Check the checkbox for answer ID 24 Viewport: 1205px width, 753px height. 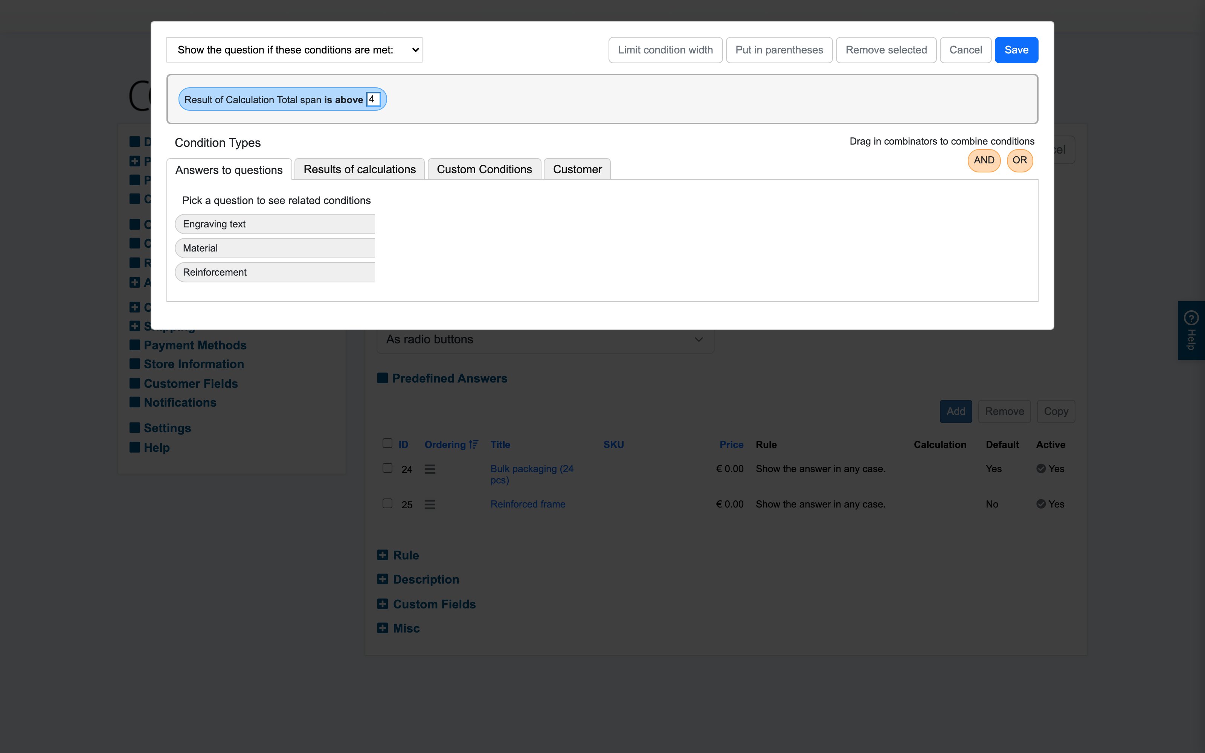coord(387,468)
